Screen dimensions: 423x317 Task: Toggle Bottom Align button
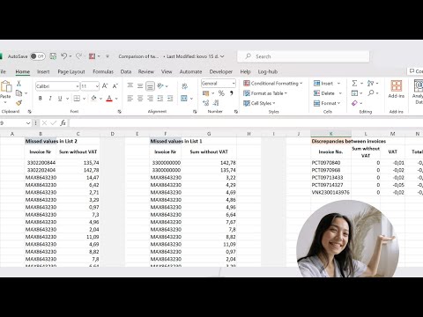coord(150,85)
